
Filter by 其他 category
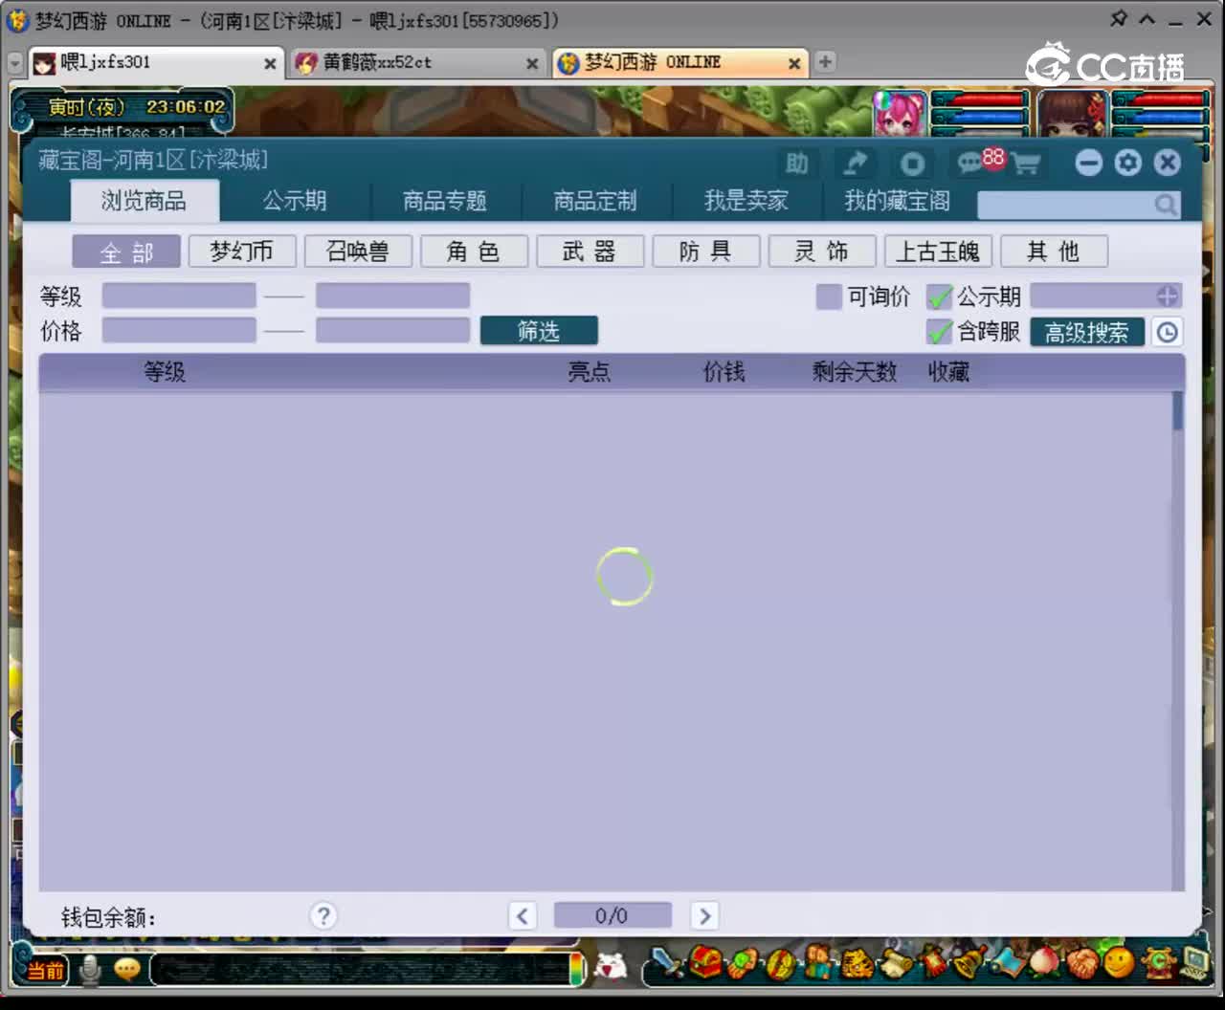click(x=1054, y=252)
